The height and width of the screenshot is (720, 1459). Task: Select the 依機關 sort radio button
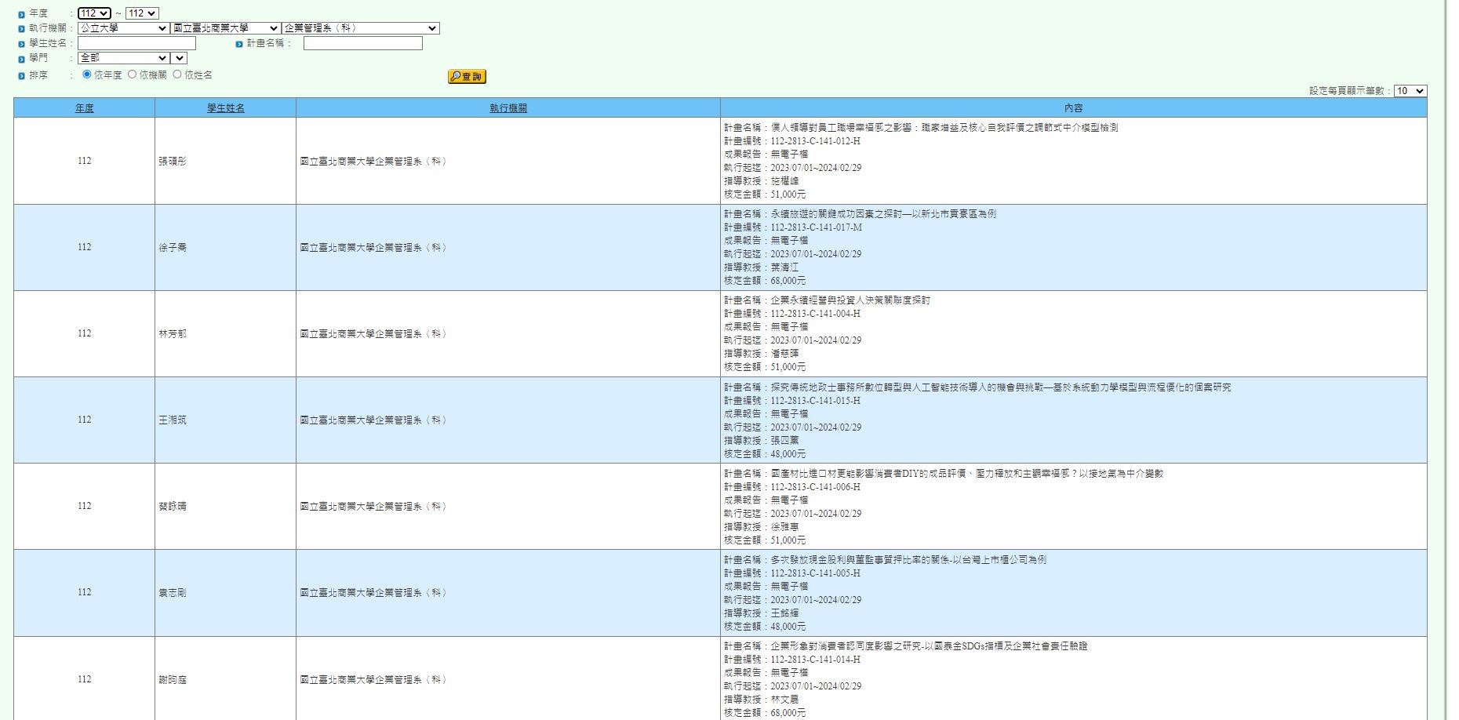132,75
